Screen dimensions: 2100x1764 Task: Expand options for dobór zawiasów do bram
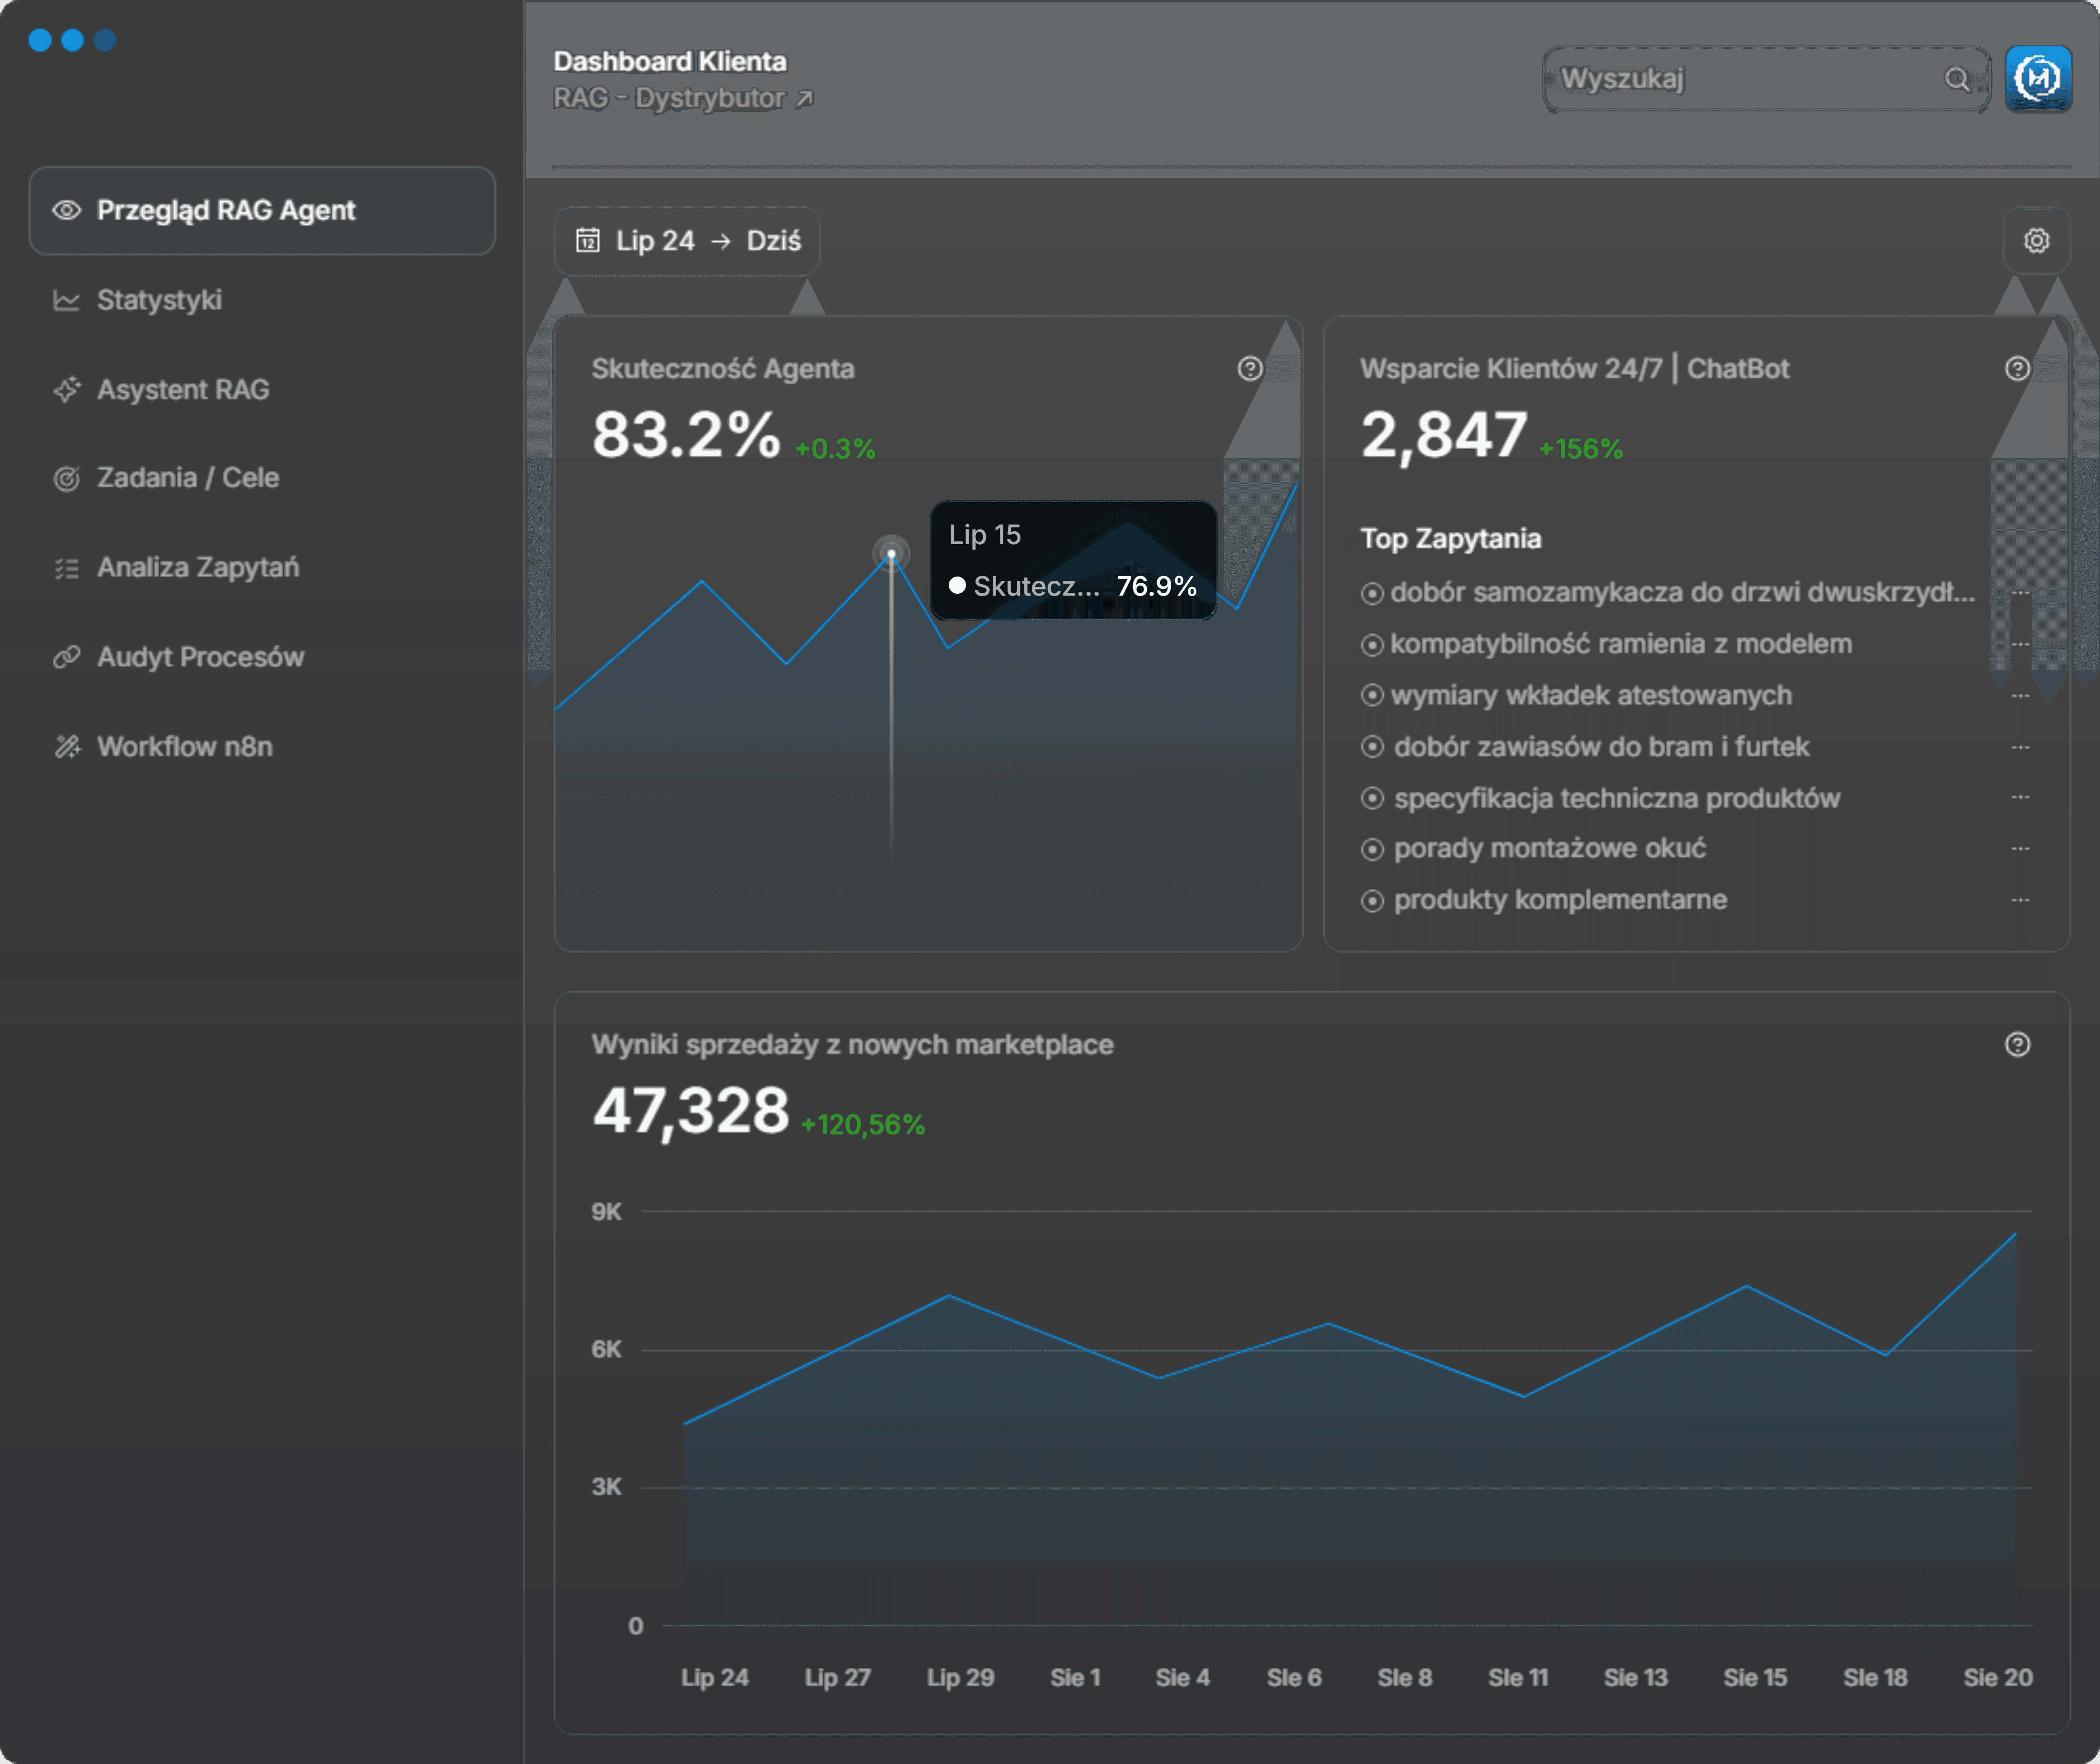2020,747
